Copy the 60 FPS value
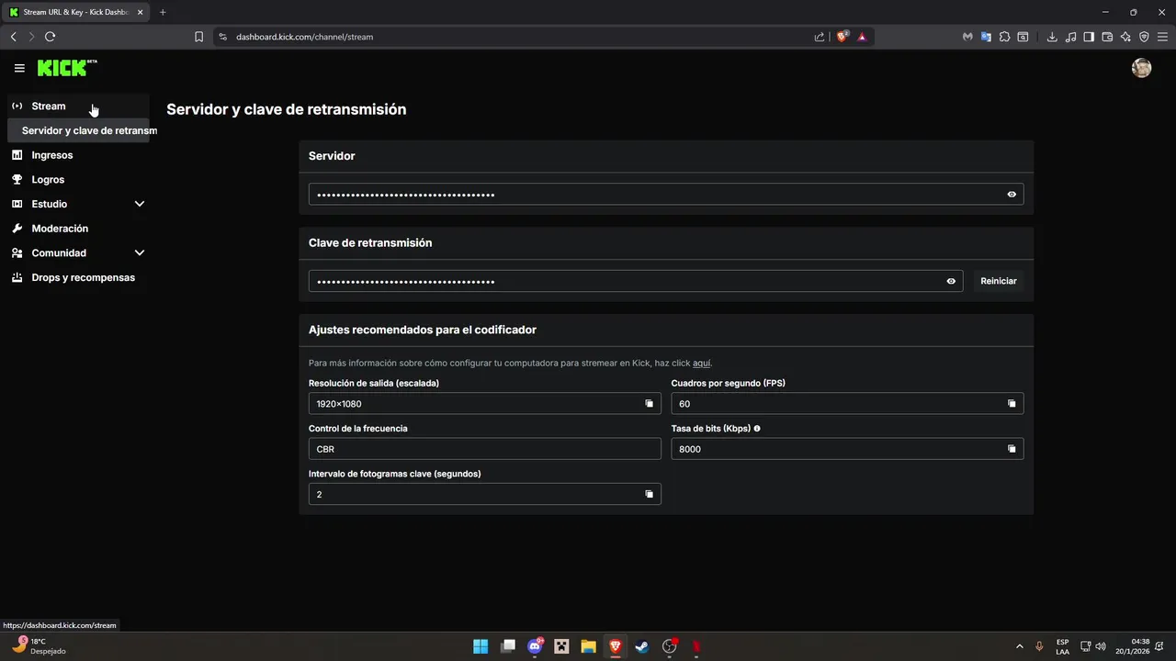The image size is (1176, 661). point(1012,404)
